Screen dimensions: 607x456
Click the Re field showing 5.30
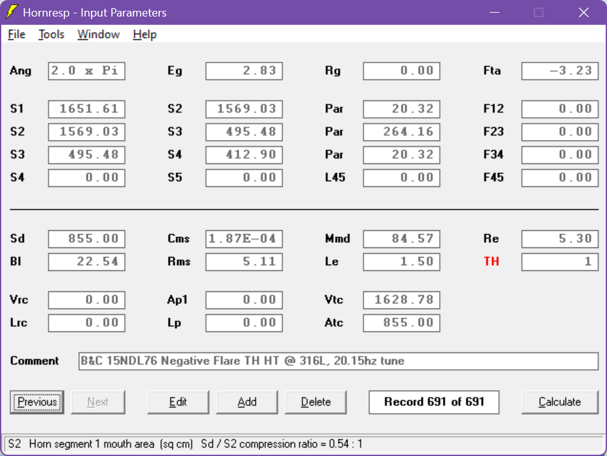tap(560, 239)
